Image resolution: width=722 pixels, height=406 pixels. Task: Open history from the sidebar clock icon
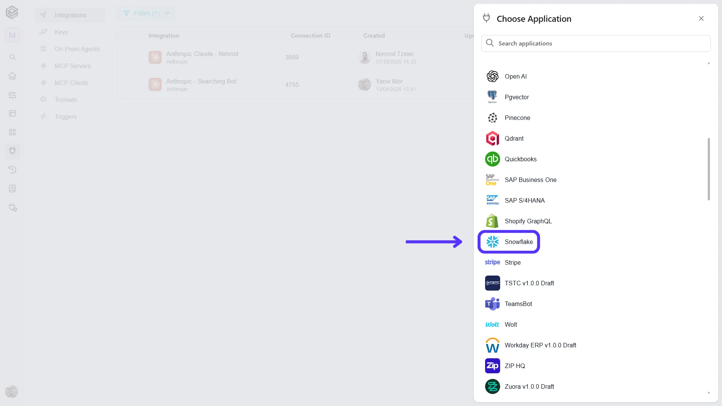click(x=12, y=170)
